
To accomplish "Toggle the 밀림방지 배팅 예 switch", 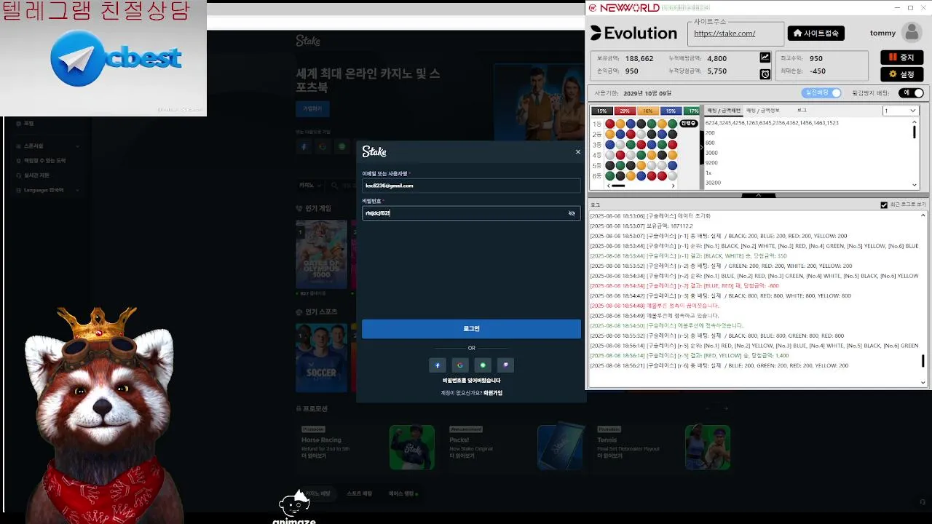I will point(911,93).
